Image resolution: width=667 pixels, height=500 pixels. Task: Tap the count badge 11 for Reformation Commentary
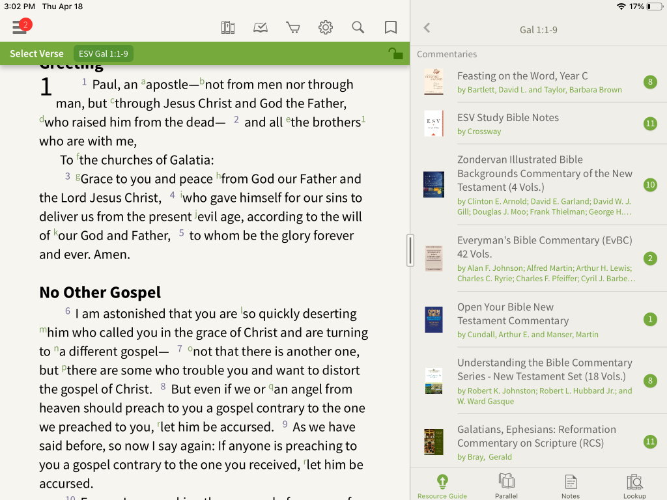pos(650,442)
